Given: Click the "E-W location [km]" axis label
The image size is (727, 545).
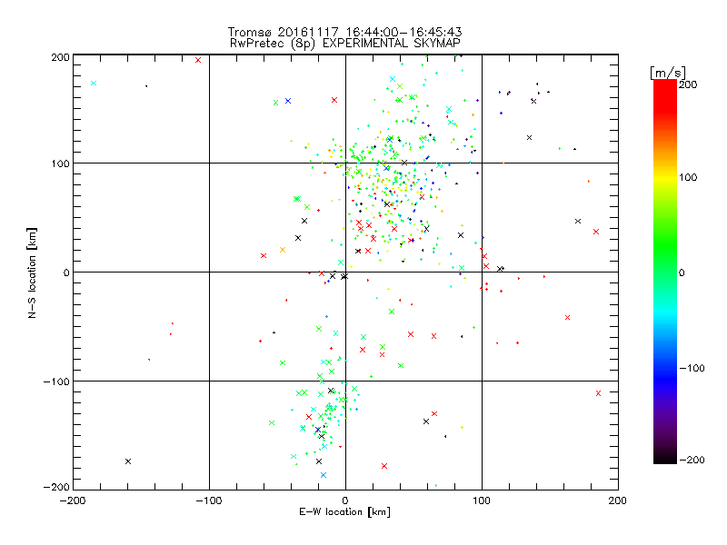Looking at the screenshot, I should point(344,512).
